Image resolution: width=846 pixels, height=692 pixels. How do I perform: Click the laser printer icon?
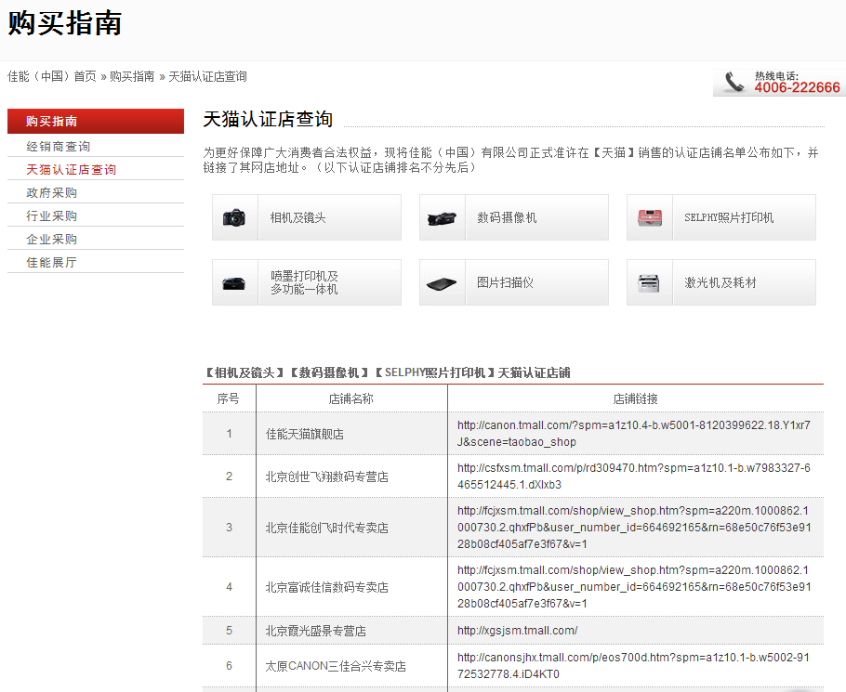tap(649, 282)
